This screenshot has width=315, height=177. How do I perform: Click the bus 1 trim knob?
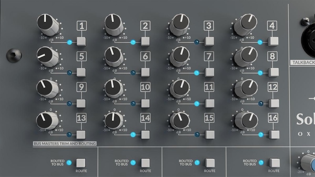[47, 26]
